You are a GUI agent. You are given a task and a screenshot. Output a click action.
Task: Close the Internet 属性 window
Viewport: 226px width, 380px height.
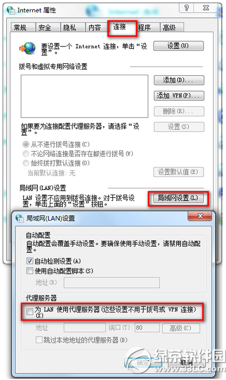(206, 8)
